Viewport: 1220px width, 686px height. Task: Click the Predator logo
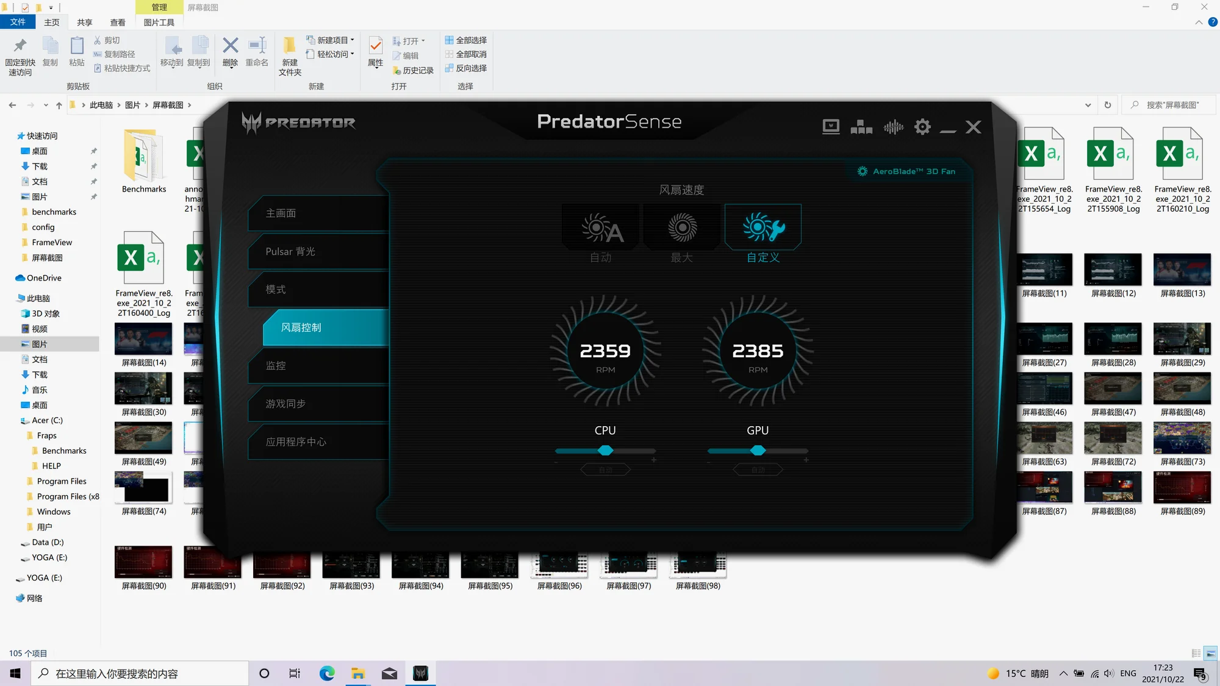point(298,123)
